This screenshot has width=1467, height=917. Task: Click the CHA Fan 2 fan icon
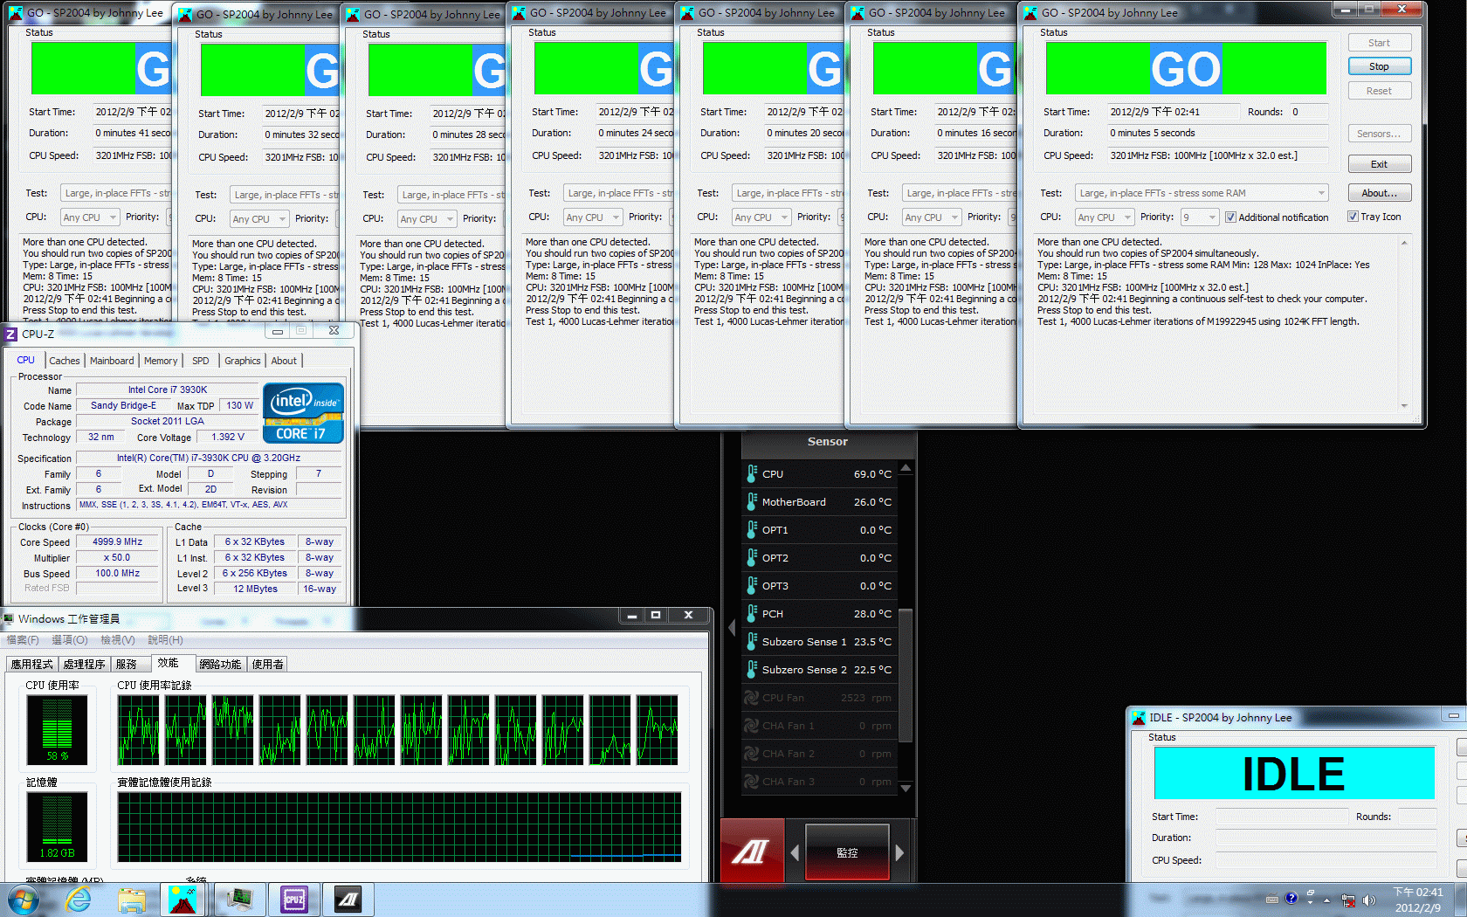[751, 753]
